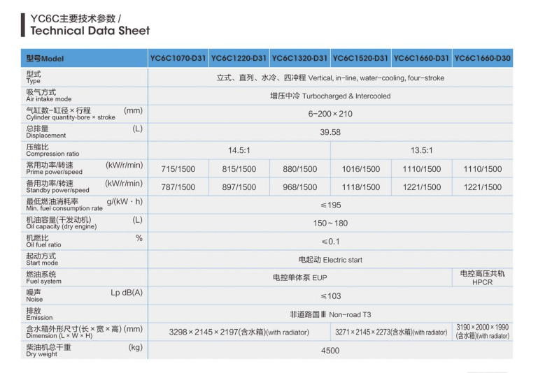Click standby power value 1118/1500
This screenshot has width=545, height=373.
coord(360,187)
